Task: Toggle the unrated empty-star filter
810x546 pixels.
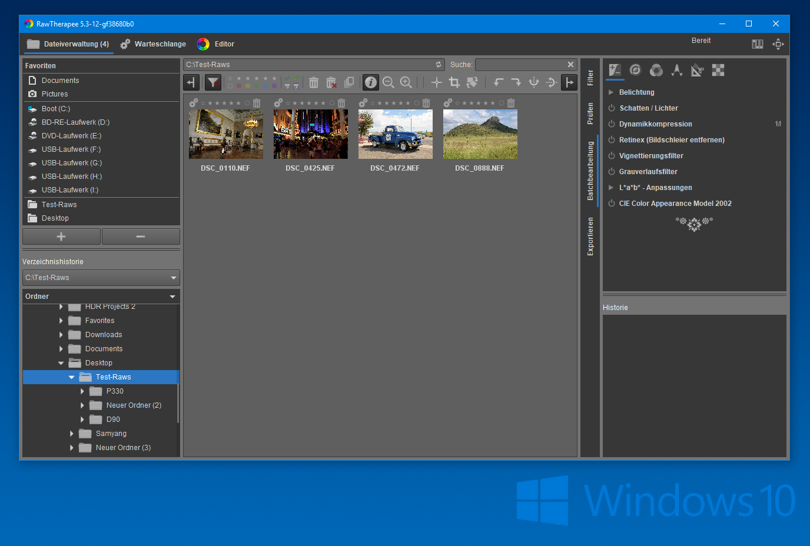Action: click(x=230, y=78)
